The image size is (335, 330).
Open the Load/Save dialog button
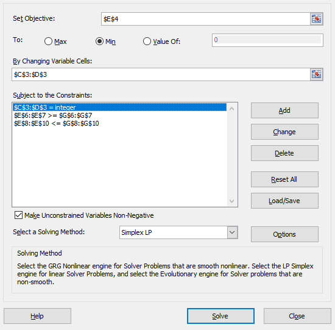[x=284, y=201]
